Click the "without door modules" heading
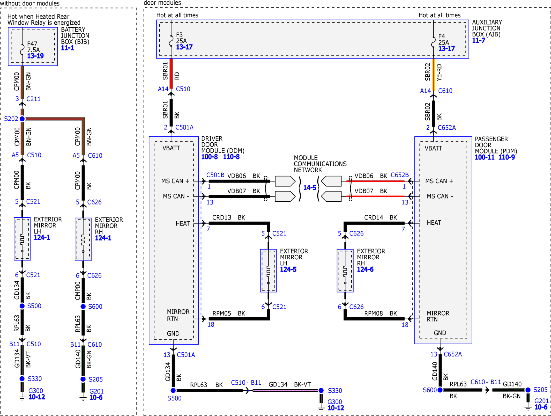 point(30,3)
